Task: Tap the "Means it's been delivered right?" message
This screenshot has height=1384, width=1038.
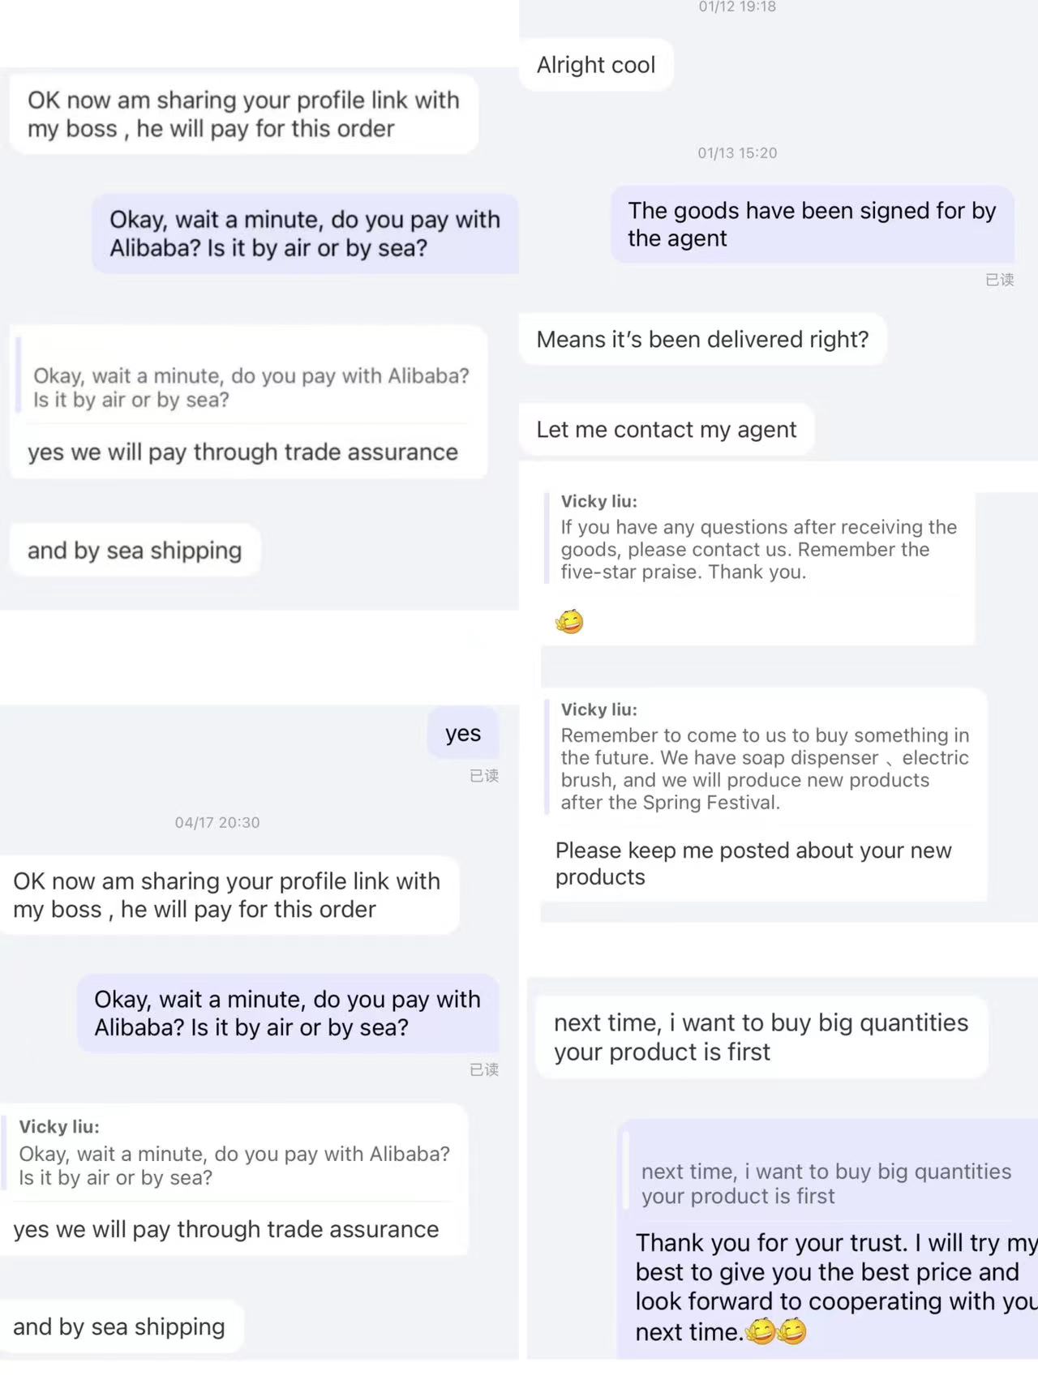Action: [702, 339]
